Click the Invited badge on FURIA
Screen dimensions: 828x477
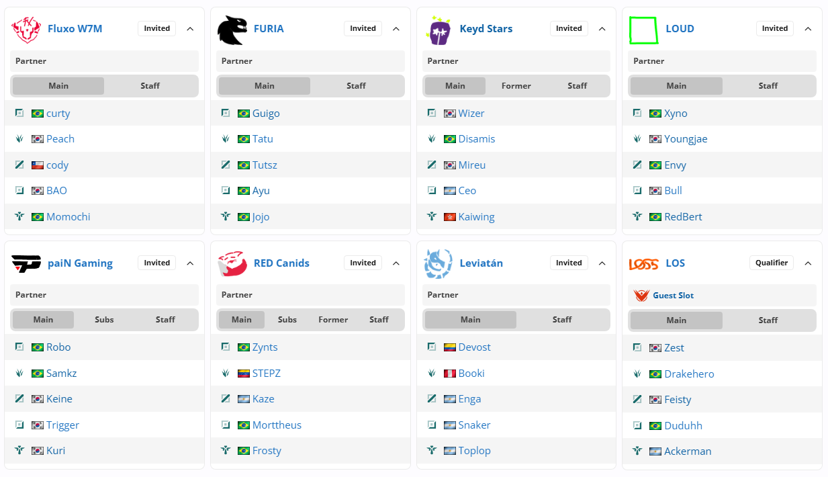click(363, 28)
